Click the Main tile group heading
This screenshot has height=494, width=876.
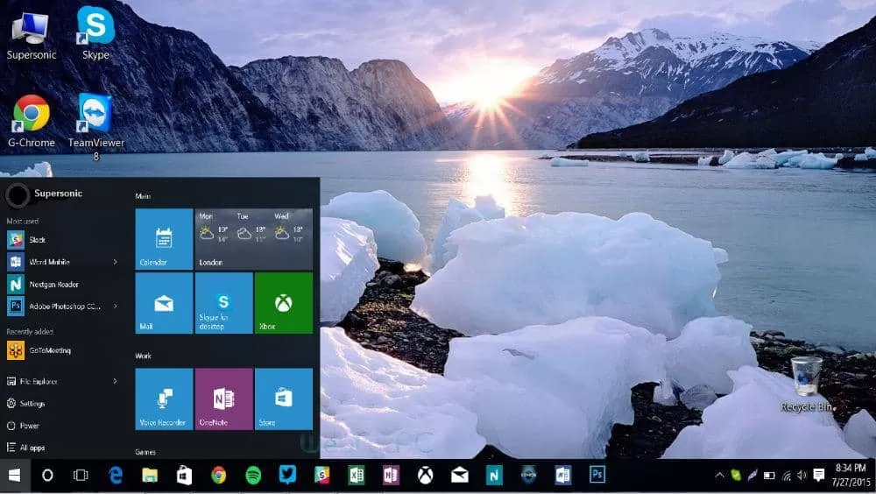tap(143, 196)
